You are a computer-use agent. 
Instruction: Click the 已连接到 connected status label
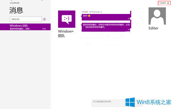tap(163, 3)
